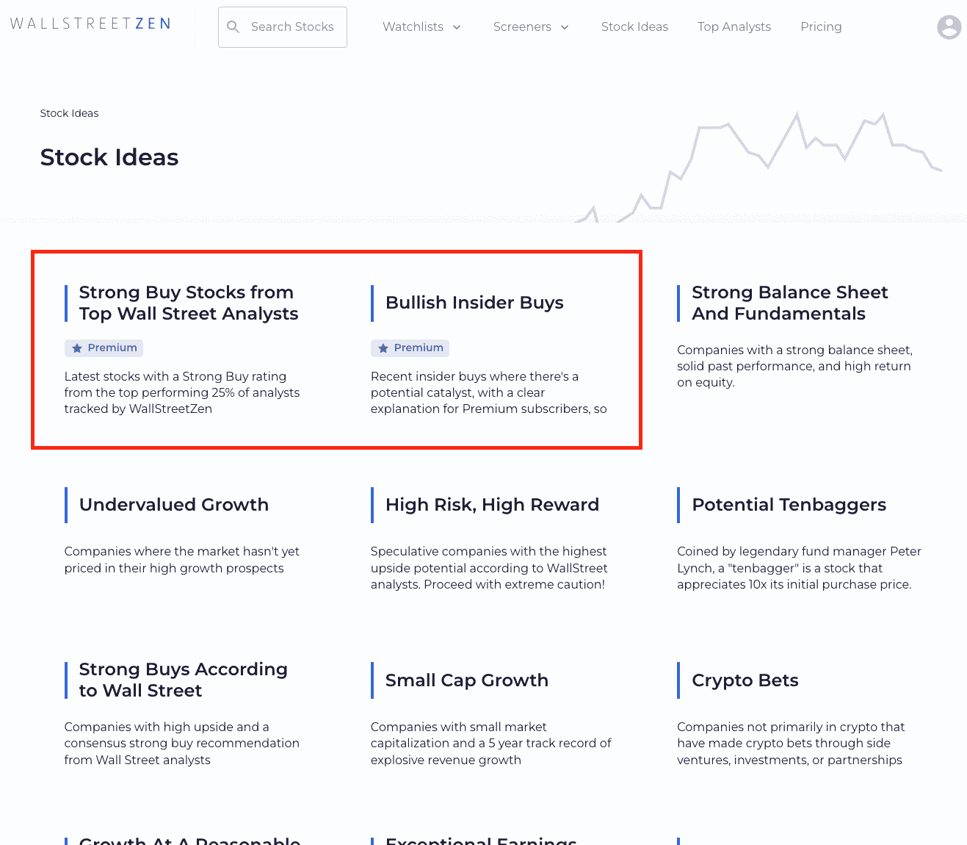
Task: Select the Stock Ideas menu item
Action: tap(634, 26)
